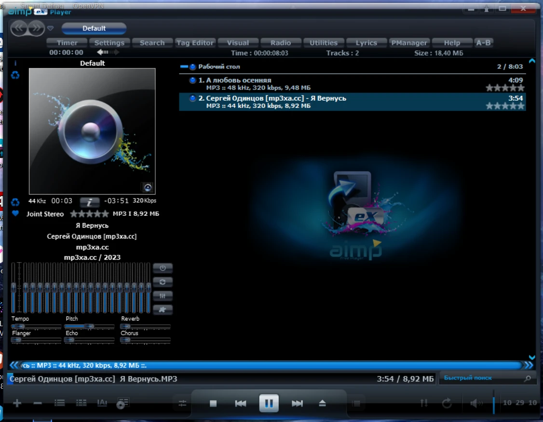This screenshot has height=422, width=543.
Task: Click the Settings button
Action: pyautogui.click(x=109, y=43)
